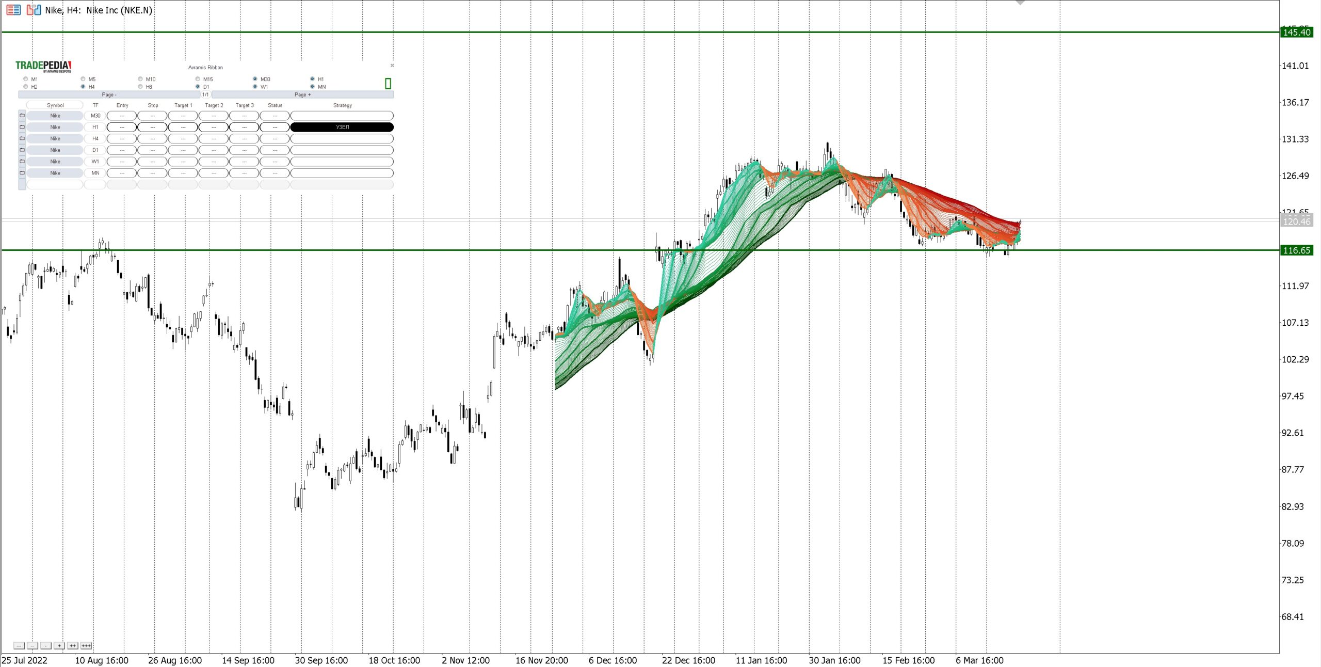Click the Symbol column header field
The height and width of the screenshot is (667, 1321).
point(55,105)
